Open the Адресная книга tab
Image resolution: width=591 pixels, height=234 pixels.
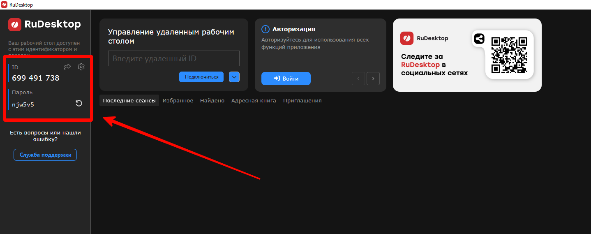(254, 100)
